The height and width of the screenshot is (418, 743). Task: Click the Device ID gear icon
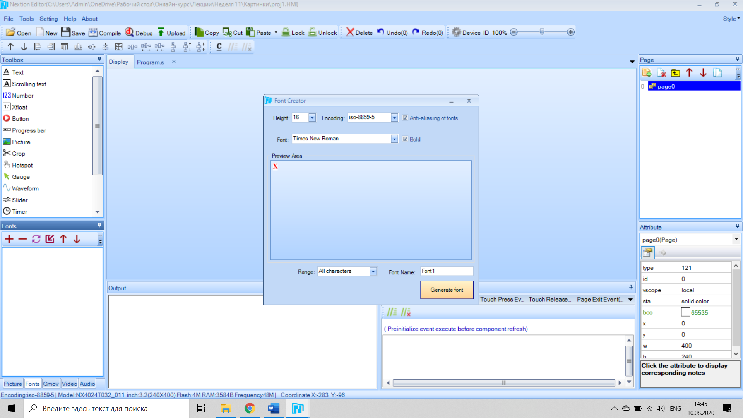[x=456, y=33]
